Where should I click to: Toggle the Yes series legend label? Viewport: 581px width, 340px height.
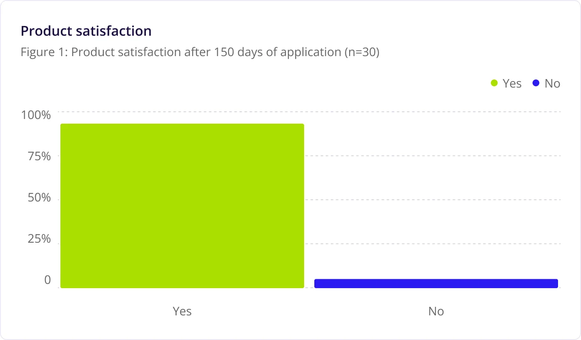pos(512,84)
